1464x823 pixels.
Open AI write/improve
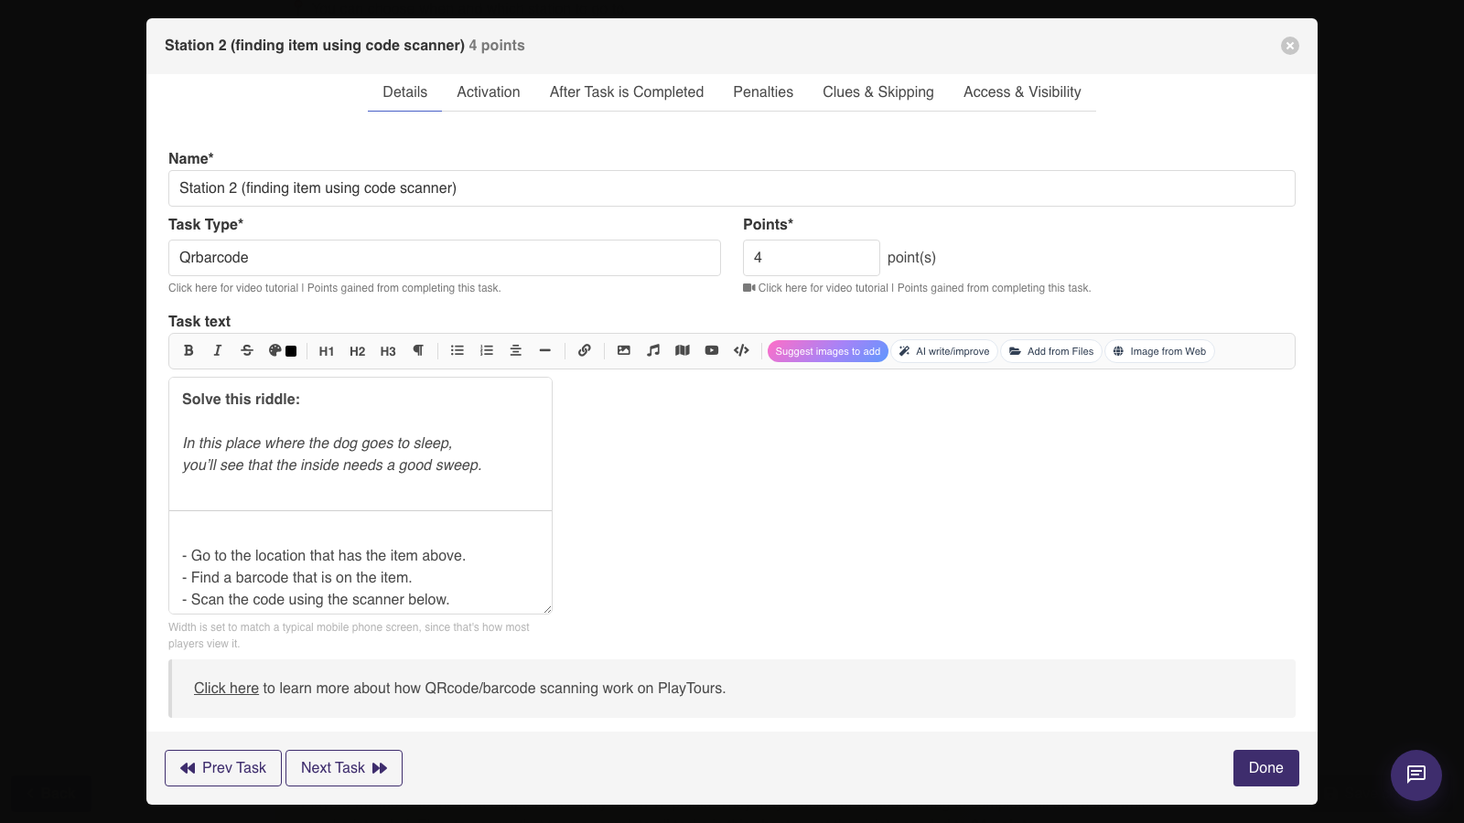tap(944, 351)
